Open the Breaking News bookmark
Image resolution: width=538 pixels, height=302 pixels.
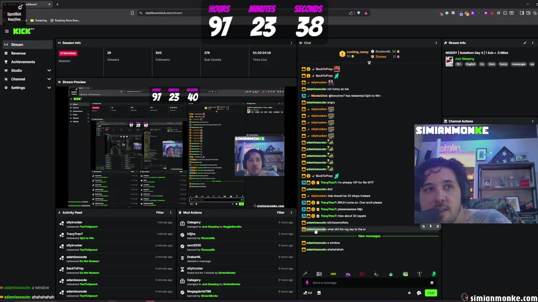point(65,21)
